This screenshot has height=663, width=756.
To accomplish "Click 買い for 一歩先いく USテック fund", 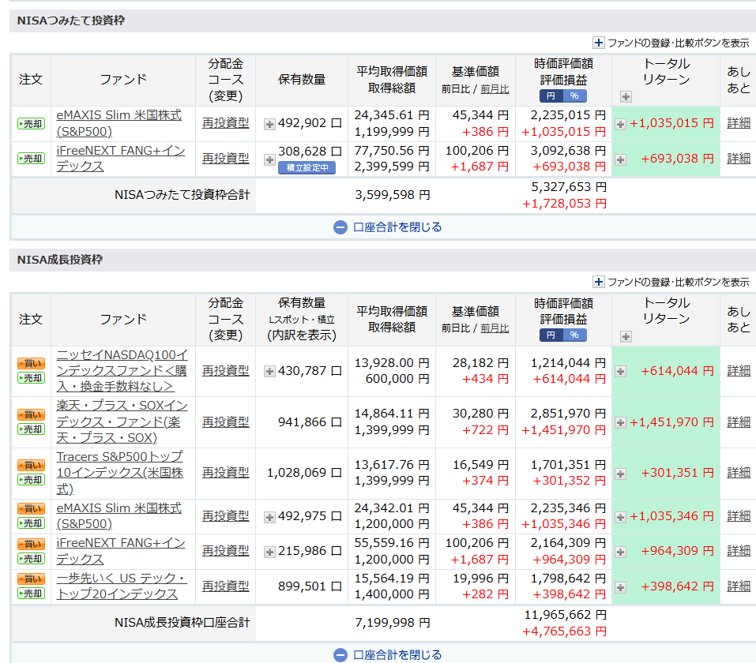I will click(32, 579).
